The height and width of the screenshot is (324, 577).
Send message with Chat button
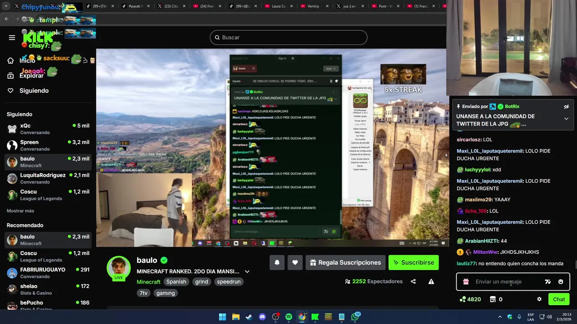tap(559, 299)
